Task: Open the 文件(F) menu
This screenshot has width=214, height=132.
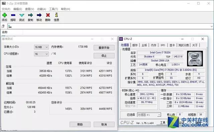Action: (x=6, y=9)
